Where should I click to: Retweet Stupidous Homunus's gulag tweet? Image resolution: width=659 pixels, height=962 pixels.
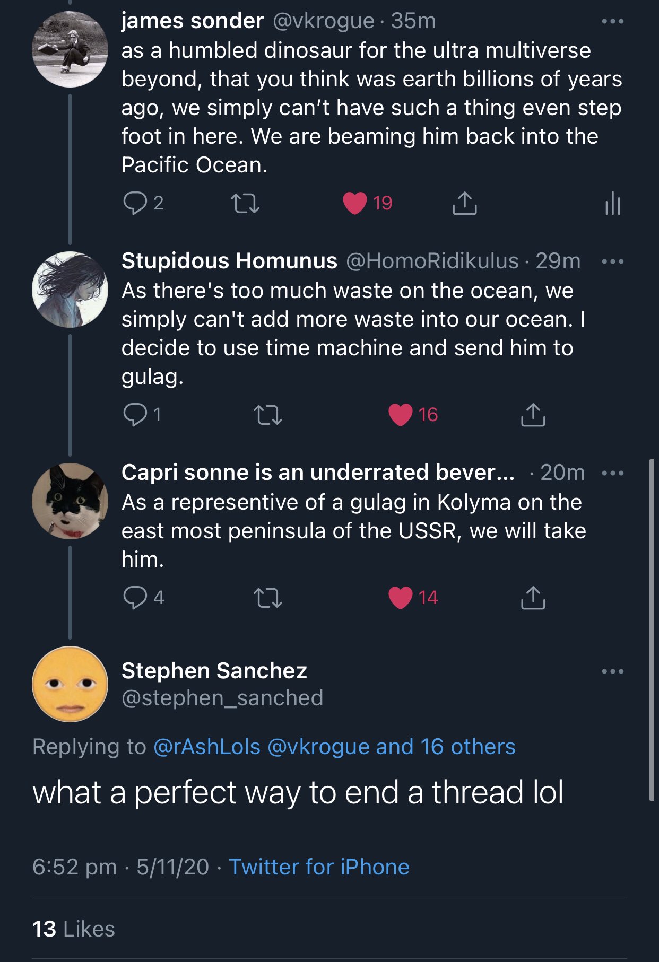268,415
